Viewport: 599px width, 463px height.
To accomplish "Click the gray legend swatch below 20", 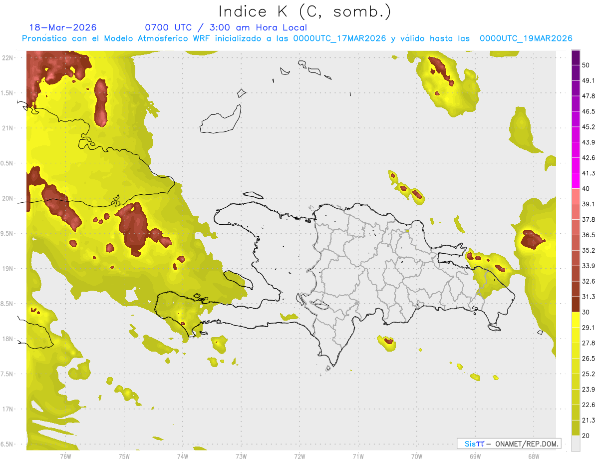I will tap(576, 444).
